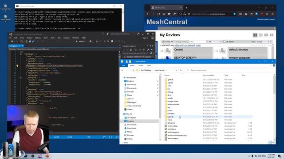Click File Explorer help question mark icon
This screenshot has width=284, height=159.
pos(274,65)
